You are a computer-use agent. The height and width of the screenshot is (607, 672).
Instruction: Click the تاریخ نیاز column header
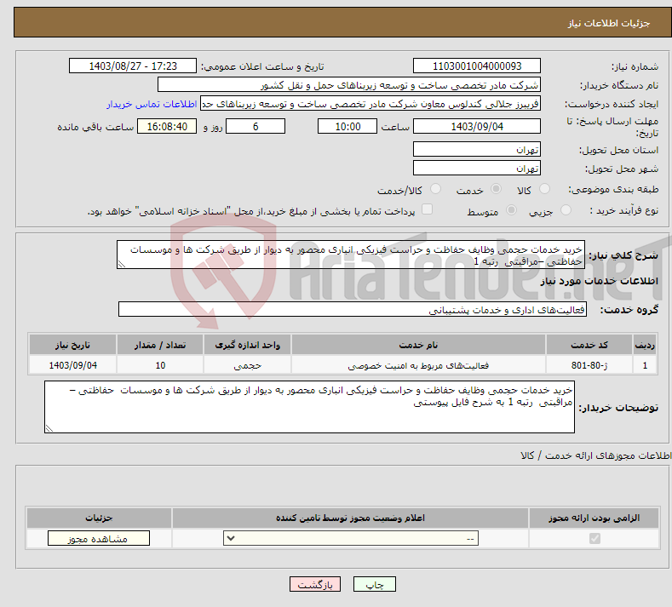click(x=73, y=345)
